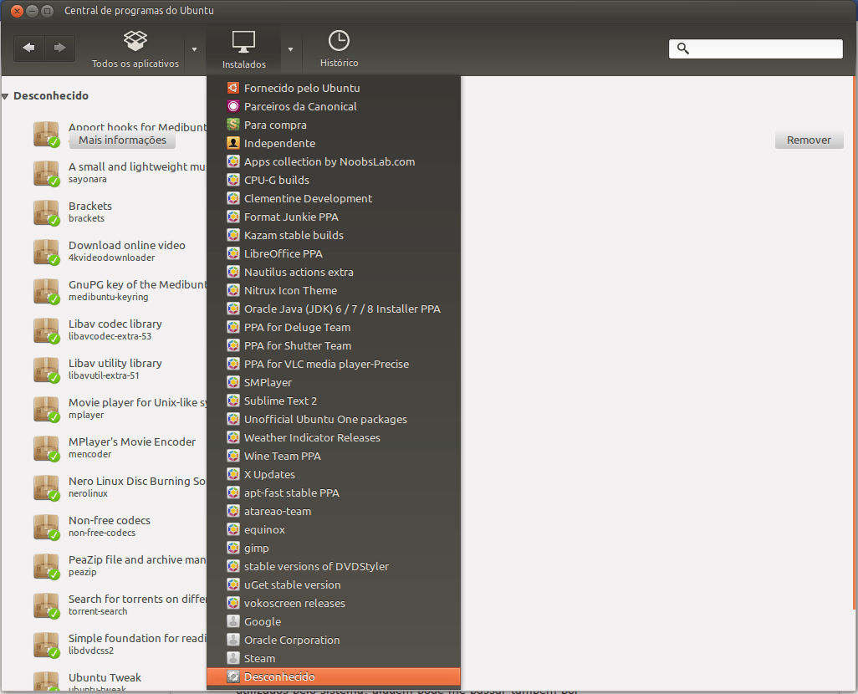
Task: Choose Parceiros da Canonical from menu
Action: pyautogui.click(x=300, y=106)
